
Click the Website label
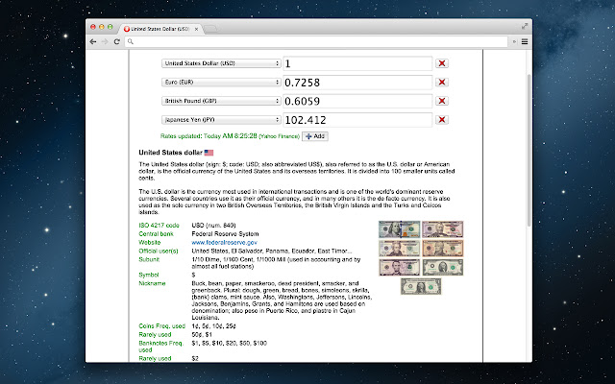pos(150,243)
